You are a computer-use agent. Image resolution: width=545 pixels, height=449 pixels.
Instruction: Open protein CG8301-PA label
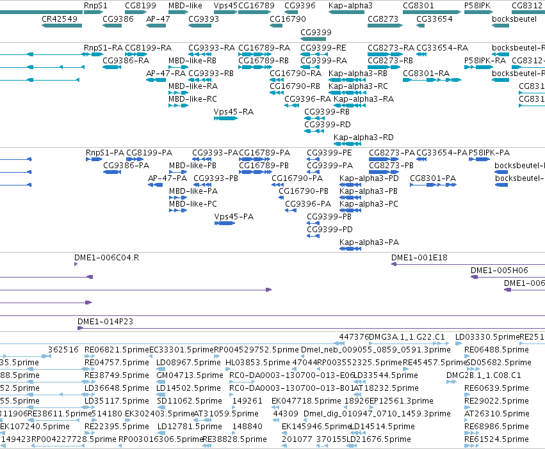pos(433,178)
